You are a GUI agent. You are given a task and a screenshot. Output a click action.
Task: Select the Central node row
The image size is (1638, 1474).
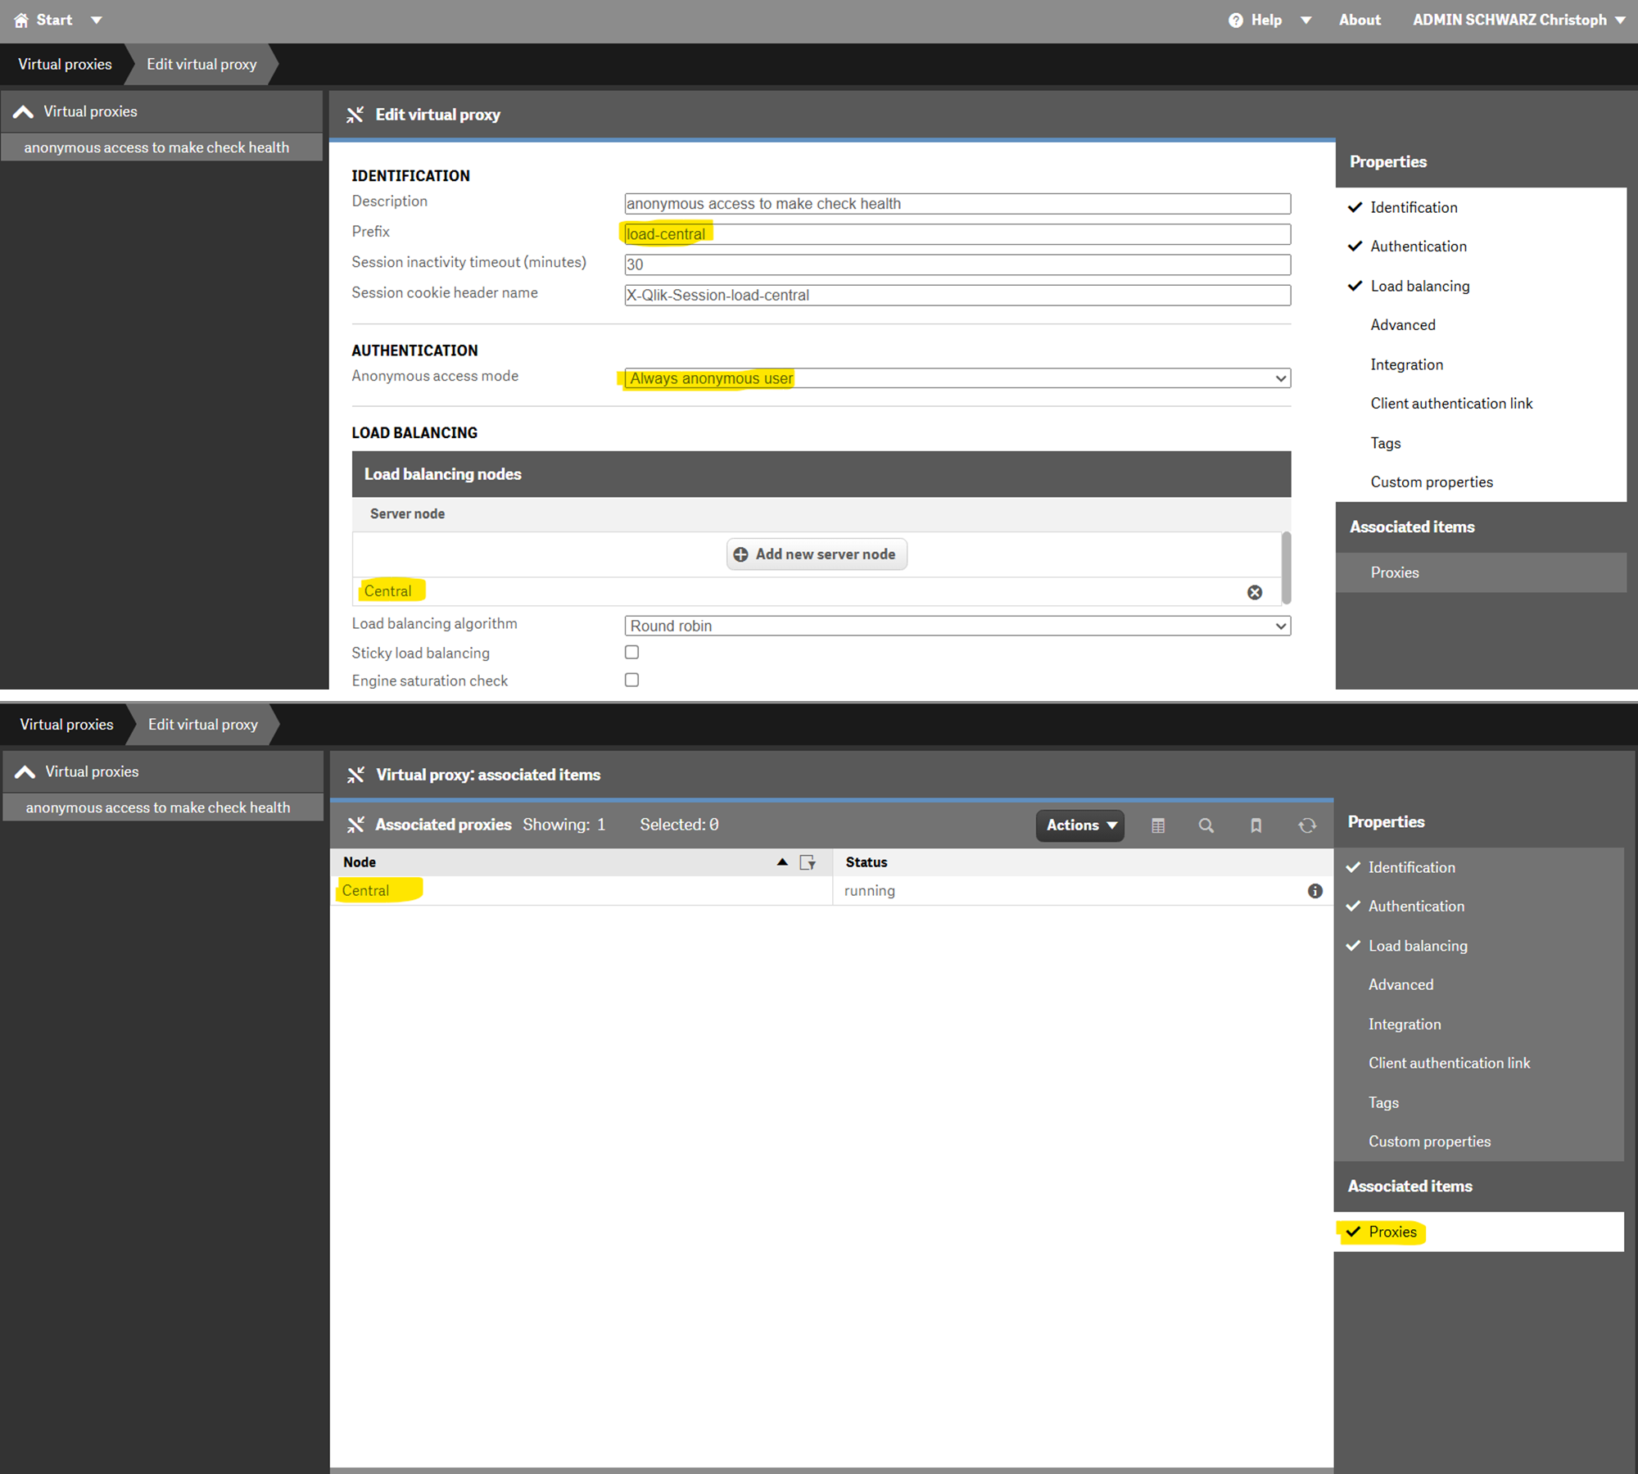coord(831,891)
